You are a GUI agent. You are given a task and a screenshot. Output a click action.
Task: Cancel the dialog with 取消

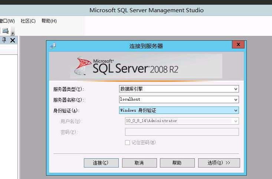[139, 163]
